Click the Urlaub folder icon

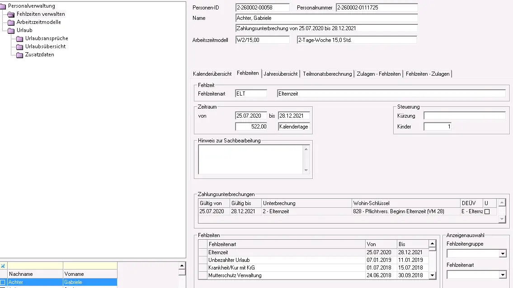pos(11,30)
